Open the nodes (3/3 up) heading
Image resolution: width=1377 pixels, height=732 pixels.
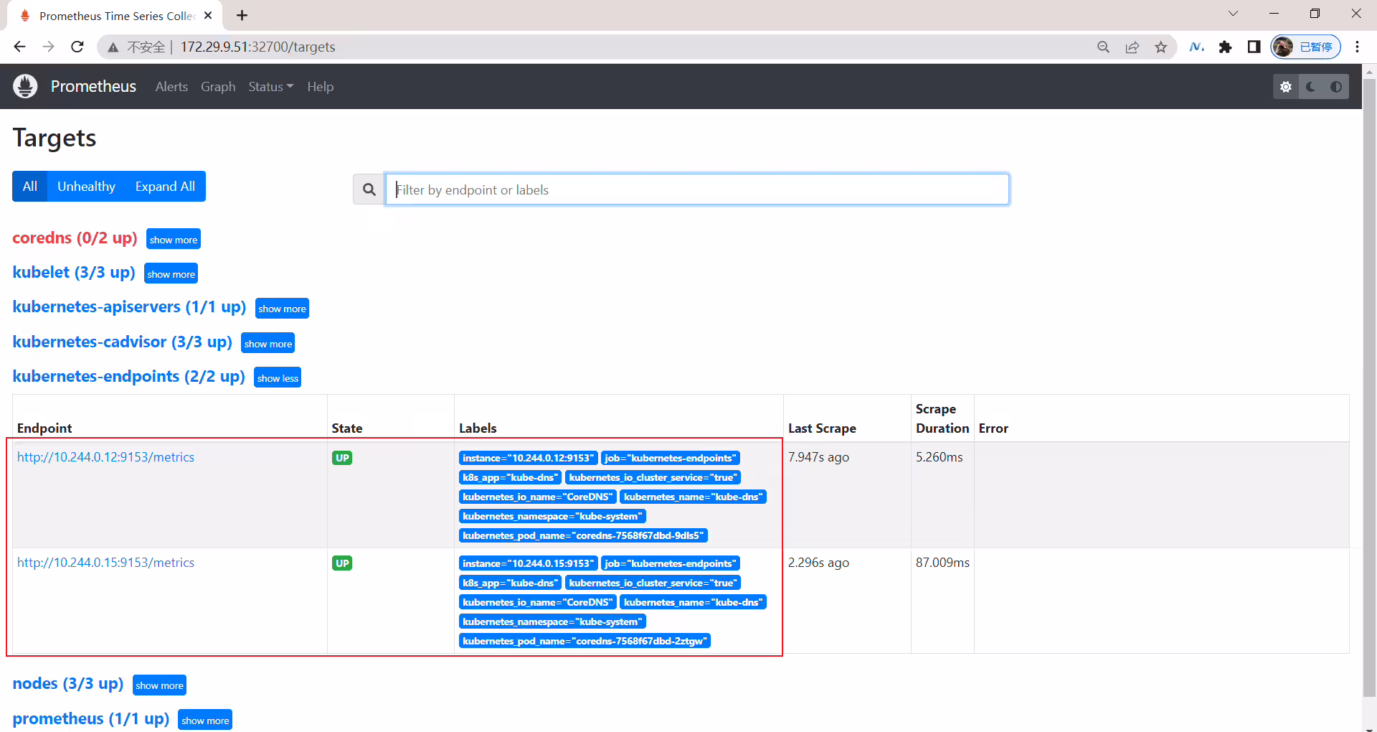tap(68, 683)
